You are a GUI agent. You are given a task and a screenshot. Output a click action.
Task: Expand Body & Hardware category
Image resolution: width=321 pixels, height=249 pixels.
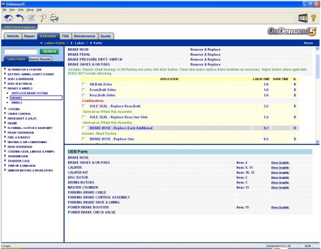(5, 78)
